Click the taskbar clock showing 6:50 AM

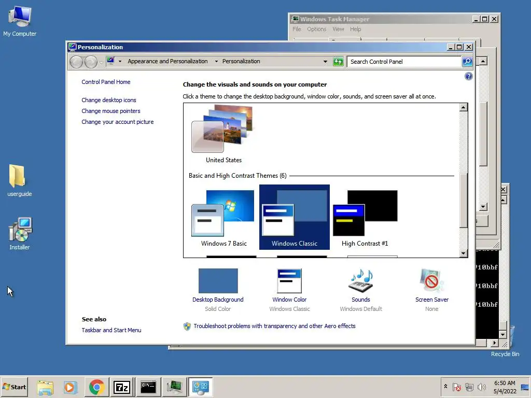(505, 387)
